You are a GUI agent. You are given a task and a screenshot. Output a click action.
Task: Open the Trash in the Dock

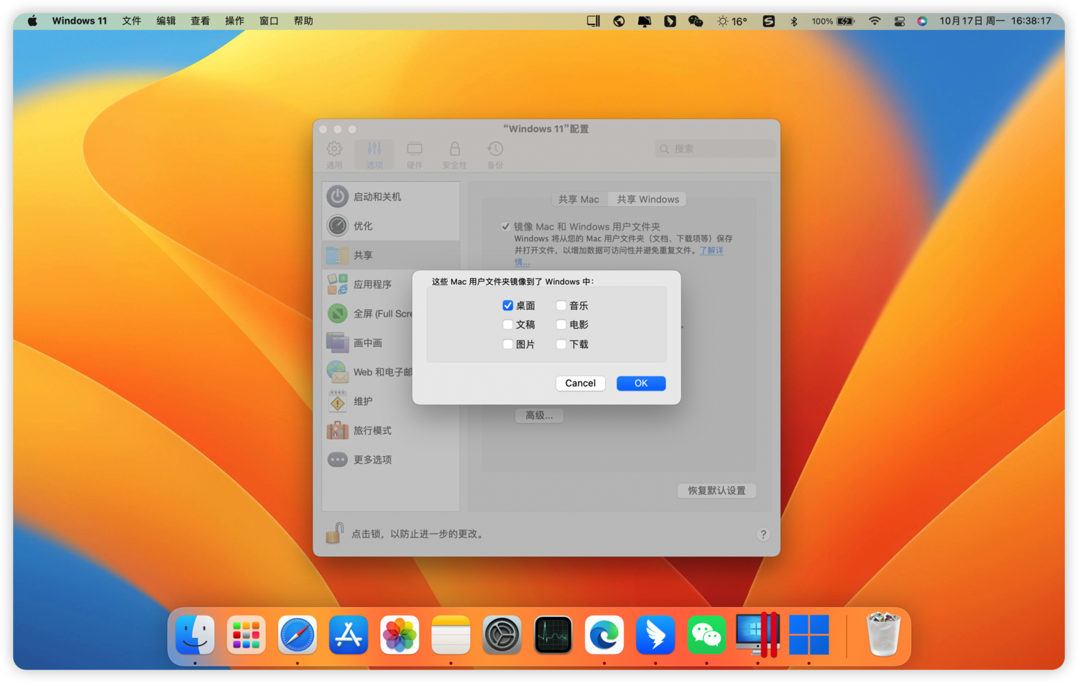[x=883, y=635]
